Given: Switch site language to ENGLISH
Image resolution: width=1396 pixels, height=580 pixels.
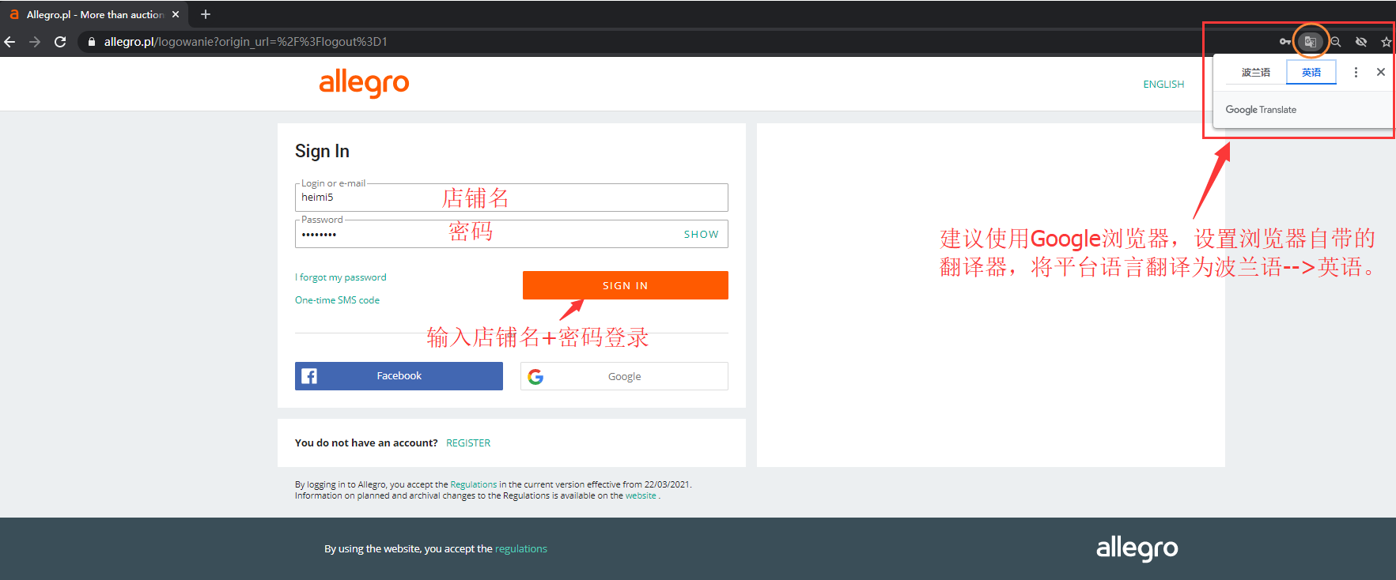Looking at the screenshot, I should pos(1163,85).
